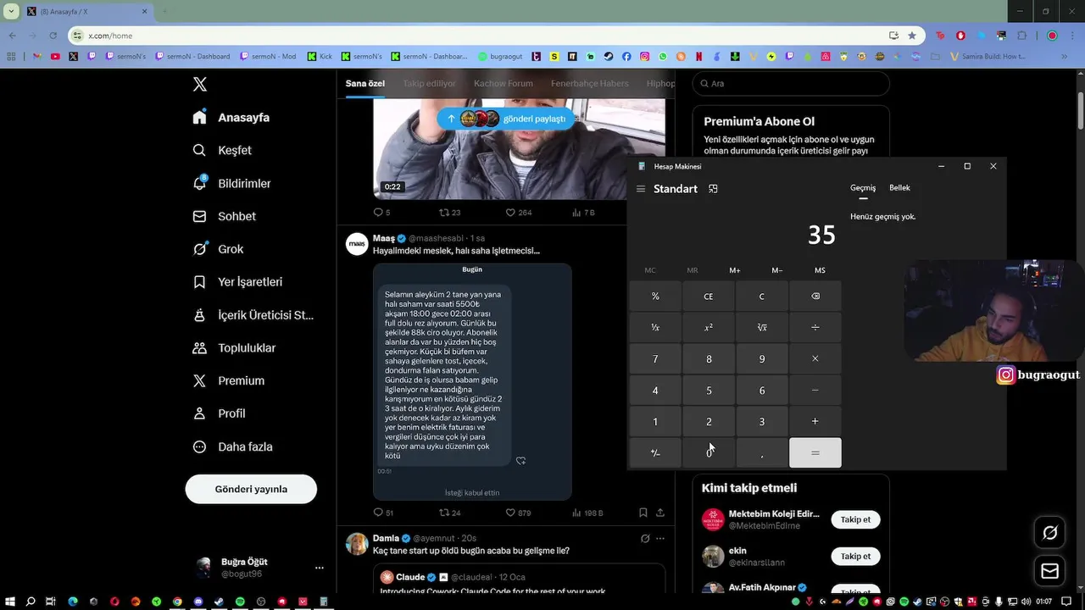Switch to Fenerbahçe Habers tab

(590, 83)
